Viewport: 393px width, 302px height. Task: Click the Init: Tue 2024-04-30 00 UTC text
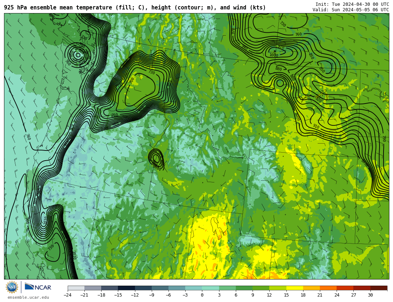[x=352, y=4]
